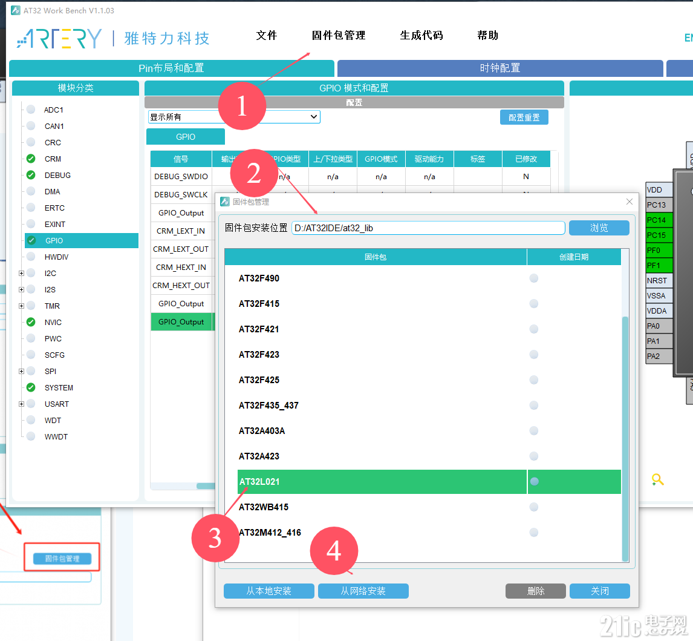Click the status dot in the AT32A423 row
The height and width of the screenshot is (641, 693).
(534, 456)
